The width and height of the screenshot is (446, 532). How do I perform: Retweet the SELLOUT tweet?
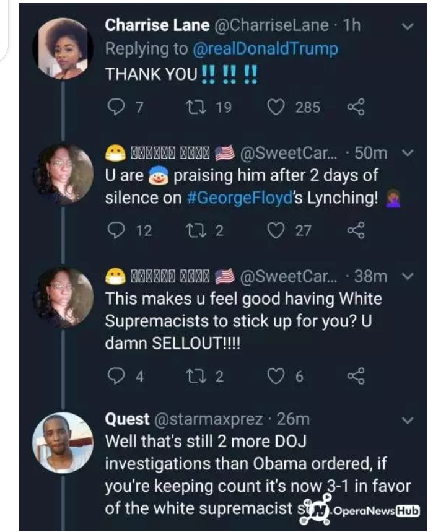point(195,376)
